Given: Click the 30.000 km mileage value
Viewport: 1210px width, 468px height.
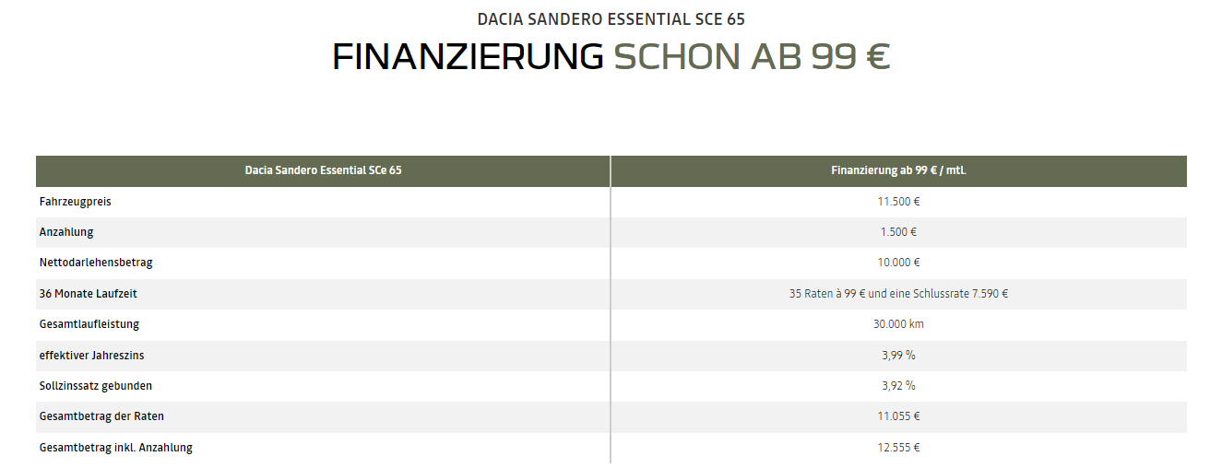Looking at the screenshot, I should pyautogui.click(x=899, y=324).
